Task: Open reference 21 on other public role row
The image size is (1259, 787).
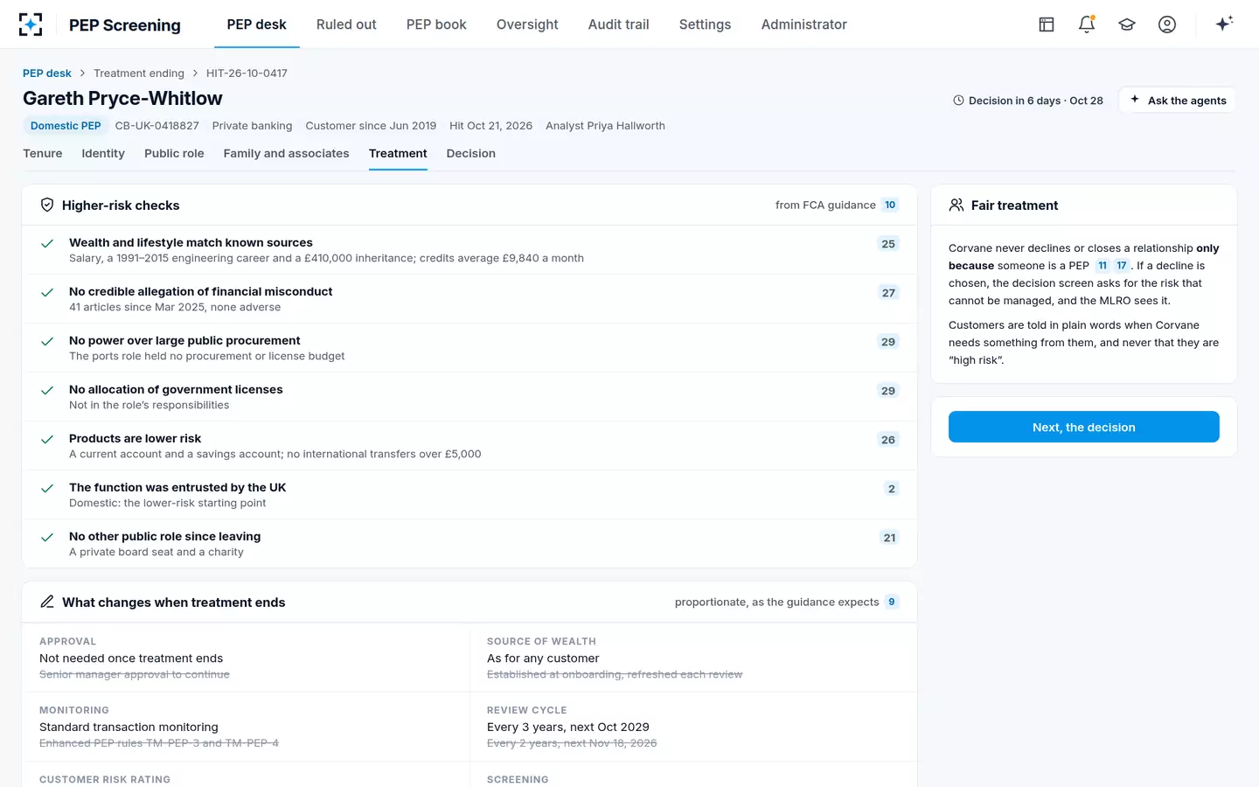Action: click(x=889, y=538)
